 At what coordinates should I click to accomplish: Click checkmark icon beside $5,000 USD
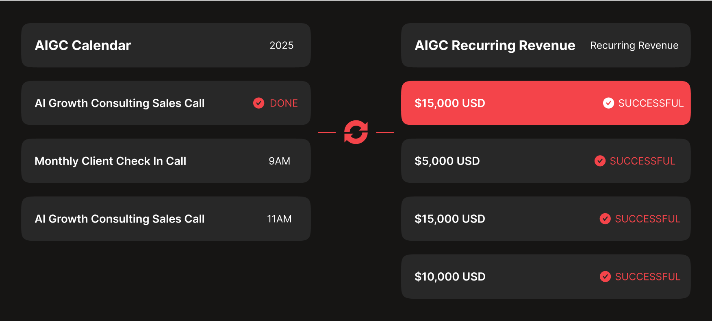click(x=600, y=161)
